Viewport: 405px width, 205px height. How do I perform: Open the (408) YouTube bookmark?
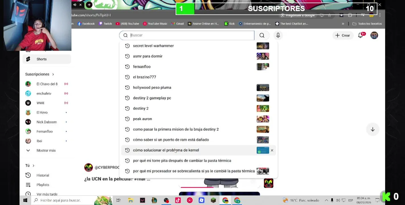point(127,24)
